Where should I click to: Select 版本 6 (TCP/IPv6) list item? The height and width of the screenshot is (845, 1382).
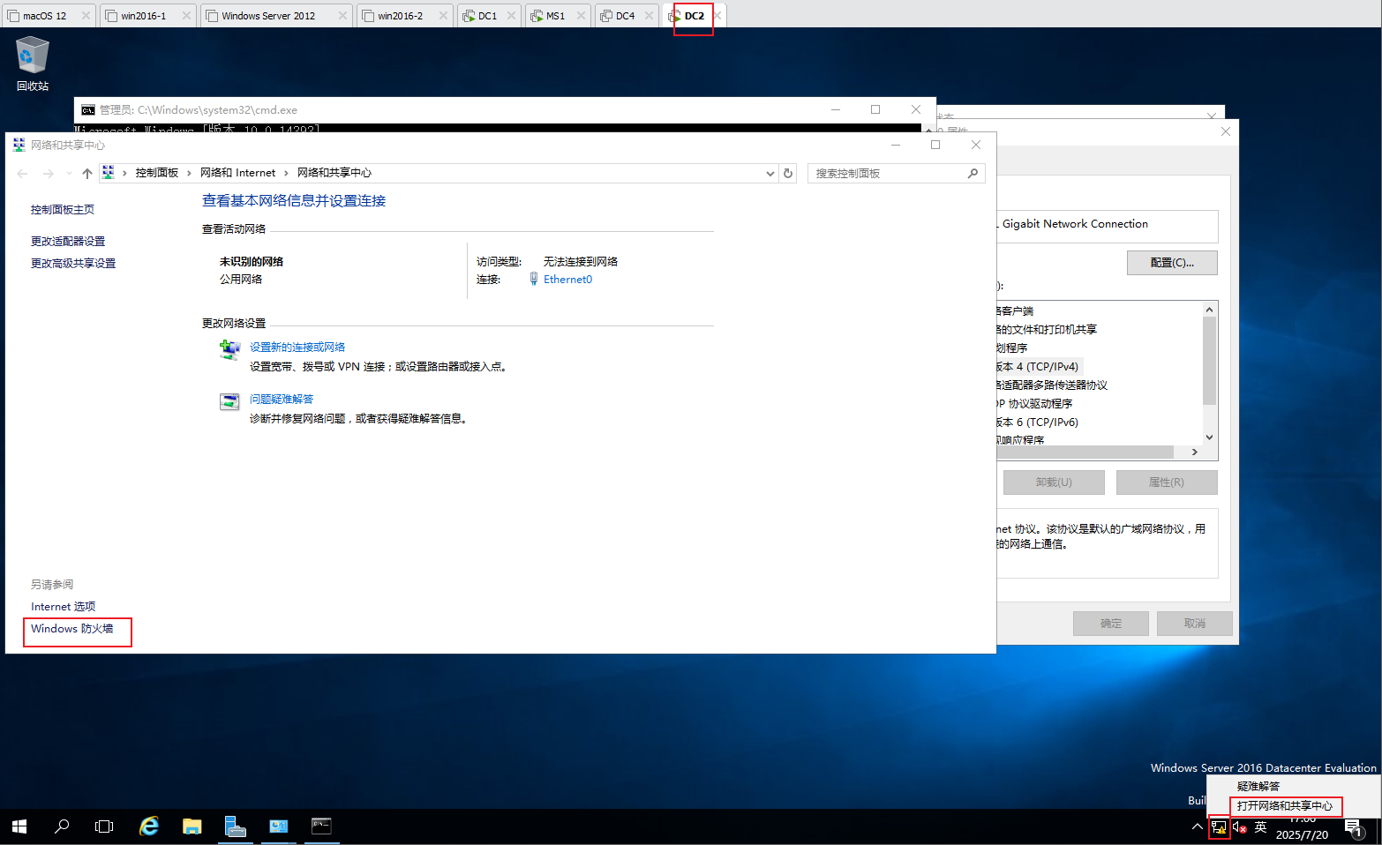point(1038,422)
